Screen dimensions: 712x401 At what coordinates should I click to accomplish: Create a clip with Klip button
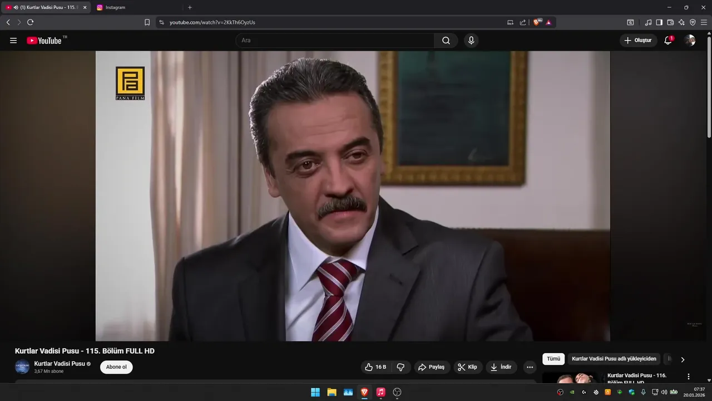tap(467, 367)
